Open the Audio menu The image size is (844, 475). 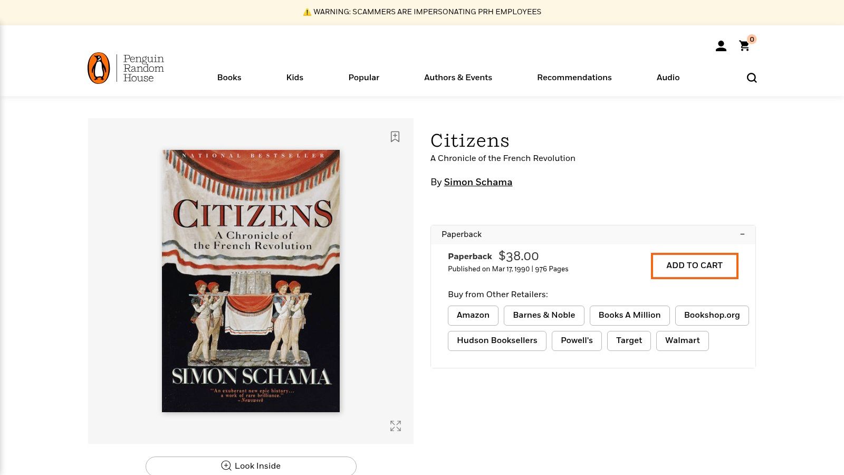(668, 78)
